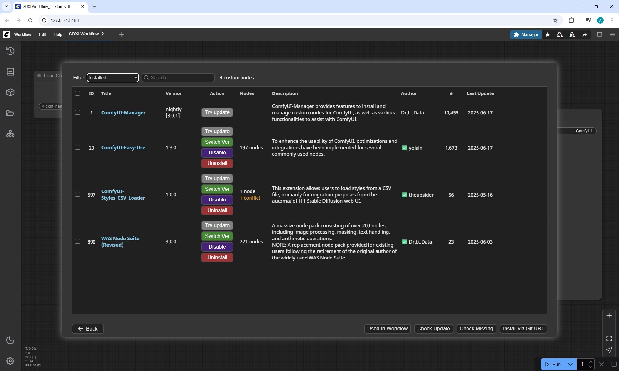Viewport: 619px width, 371px height.
Task: Click the Check Update button
Action: click(433, 328)
